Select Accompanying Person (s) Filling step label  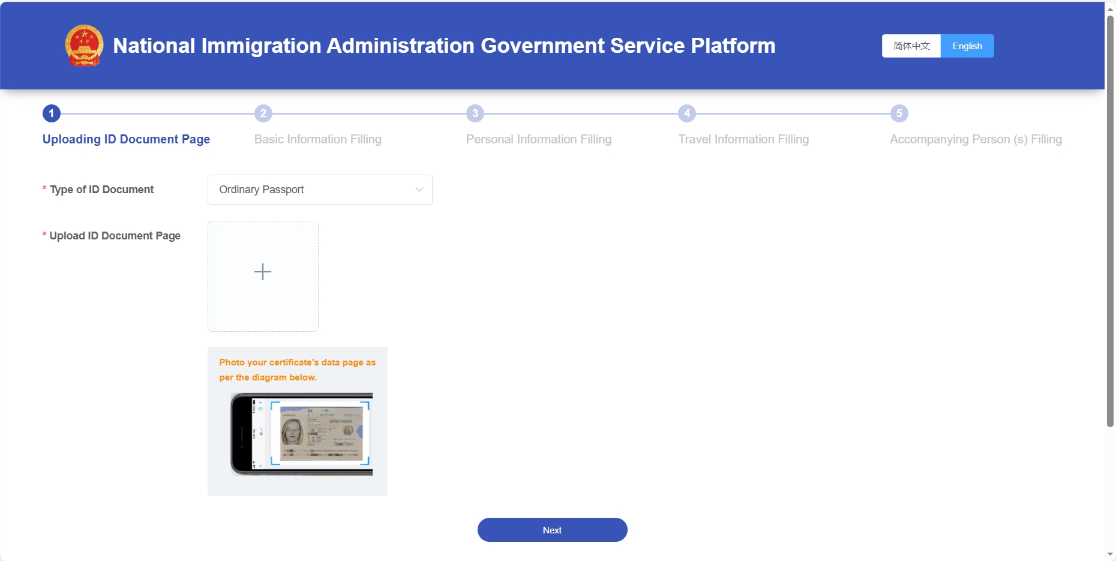coord(976,139)
